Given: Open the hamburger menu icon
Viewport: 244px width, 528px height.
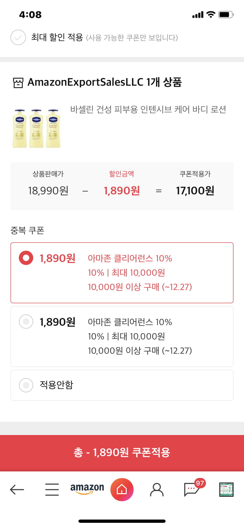Looking at the screenshot, I should [x=52, y=489].
